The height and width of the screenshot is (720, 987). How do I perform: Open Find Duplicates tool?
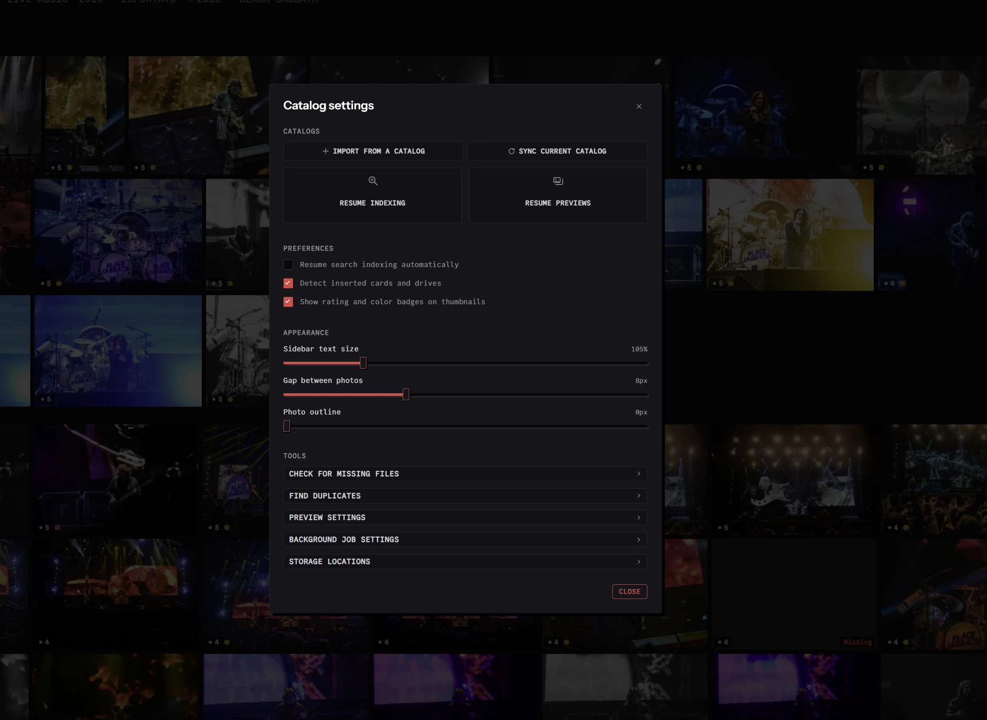tap(465, 496)
